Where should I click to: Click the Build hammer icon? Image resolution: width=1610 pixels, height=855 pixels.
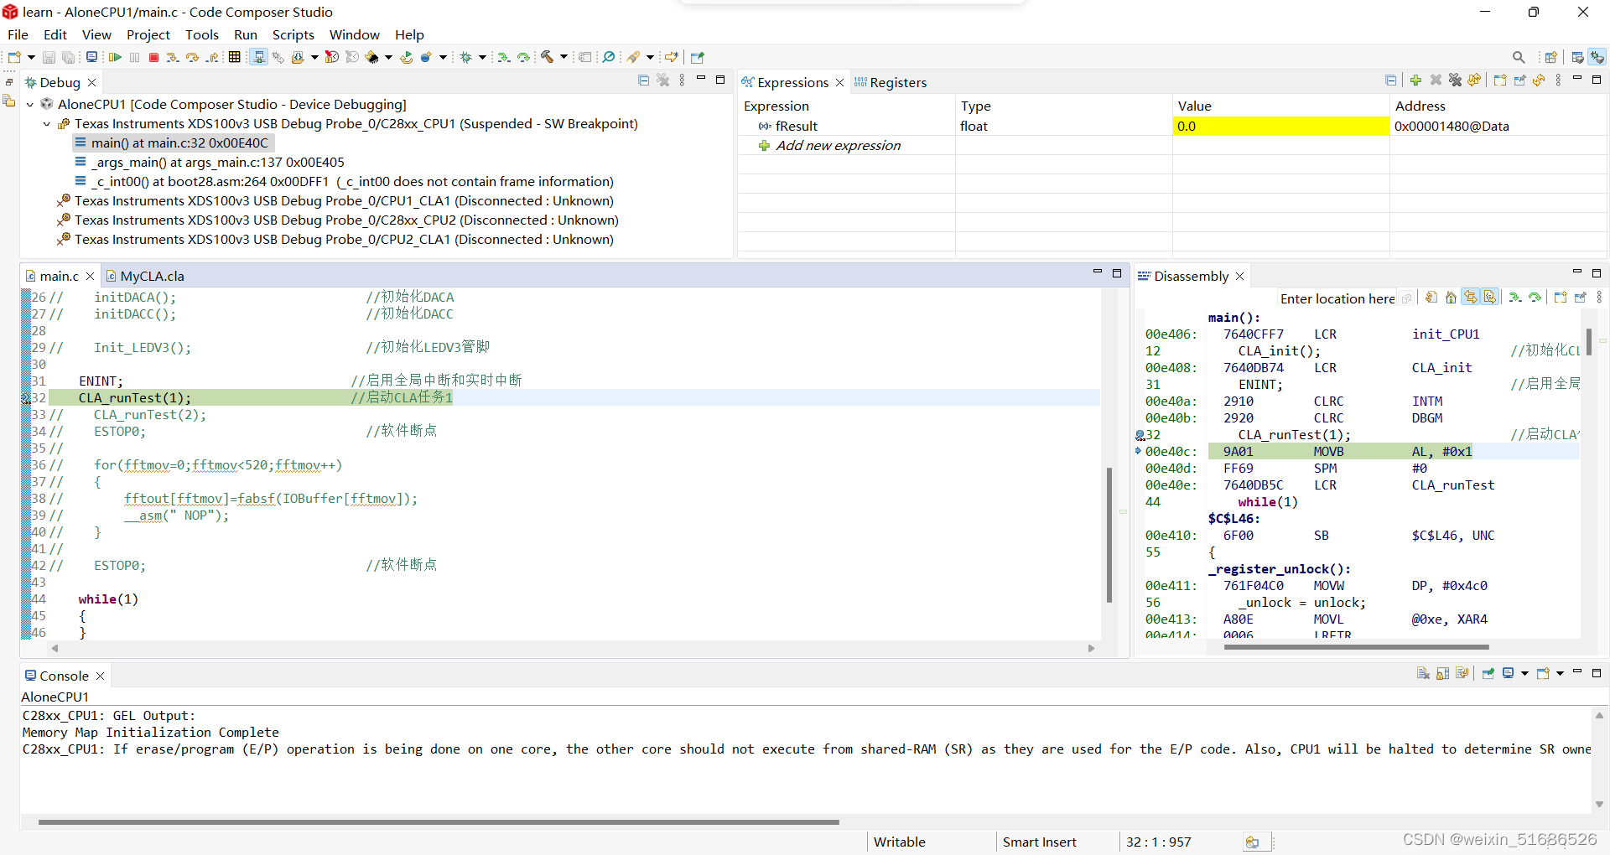point(547,57)
